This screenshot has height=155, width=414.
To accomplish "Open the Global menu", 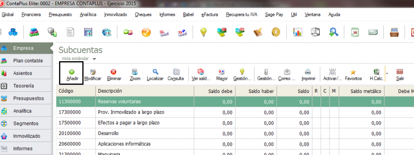I will coord(8,15).
